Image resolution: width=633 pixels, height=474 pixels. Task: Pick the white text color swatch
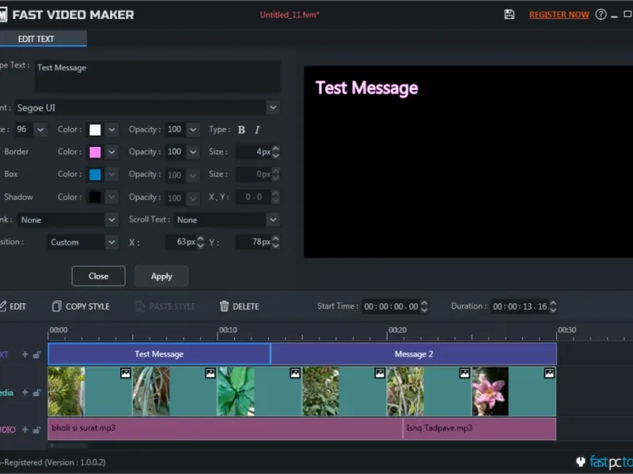(x=95, y=130)
